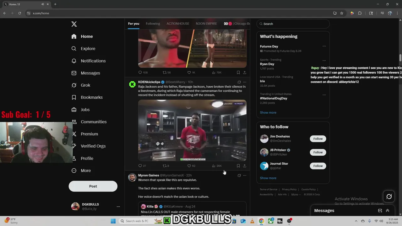The width and height of the screenshot is (402, 226).
Task: Open more options on Myron Gaines post
Action: coord(245,175)
